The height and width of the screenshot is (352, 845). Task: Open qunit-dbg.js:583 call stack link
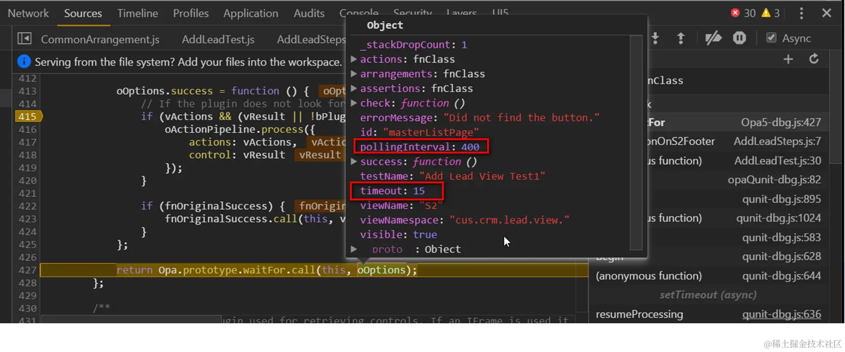click(782, 238)
